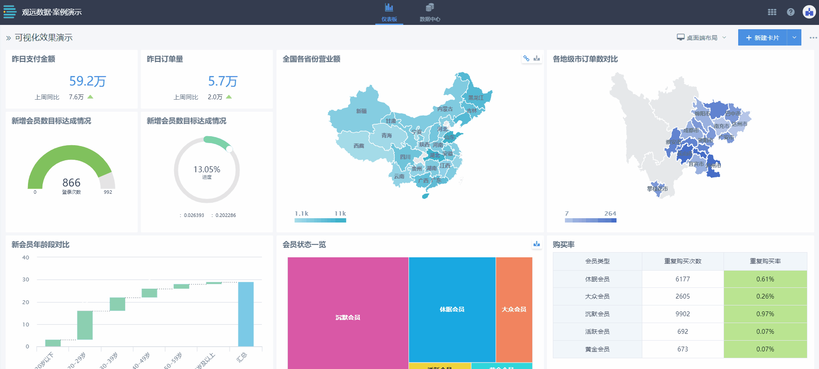The width and height of the screenshot is (819, 369).
Task: Click the 昨日支付金额 card title
Action: pyautogui.click(x=34, y=59)
